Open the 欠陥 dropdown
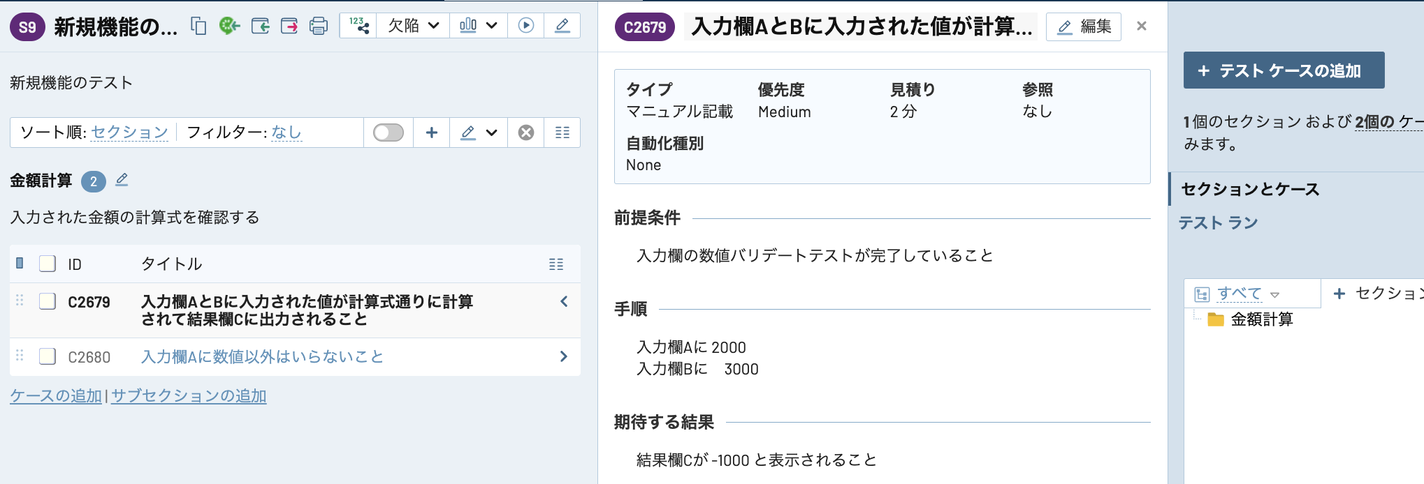The image size is (1424, 484). [413, 26]
